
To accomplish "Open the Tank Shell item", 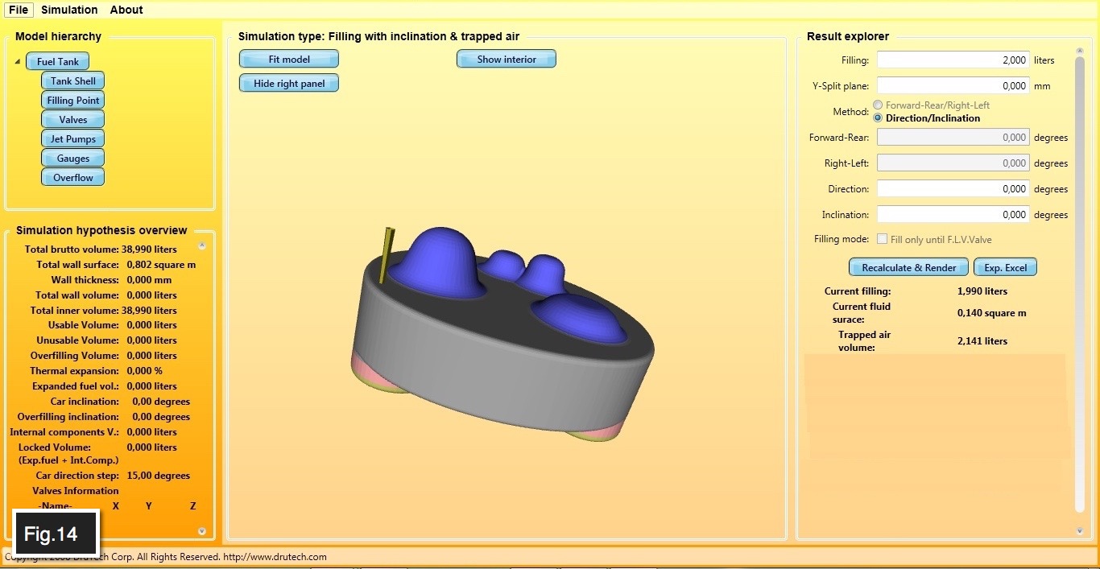I will 72,81.
